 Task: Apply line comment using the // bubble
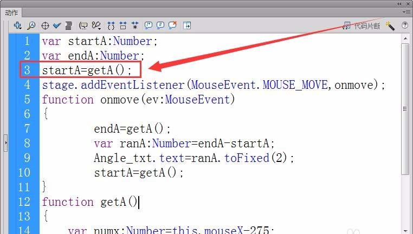click(160, 25)
